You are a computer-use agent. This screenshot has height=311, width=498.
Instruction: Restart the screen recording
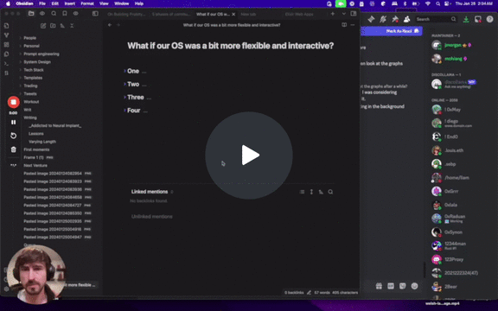13,136
